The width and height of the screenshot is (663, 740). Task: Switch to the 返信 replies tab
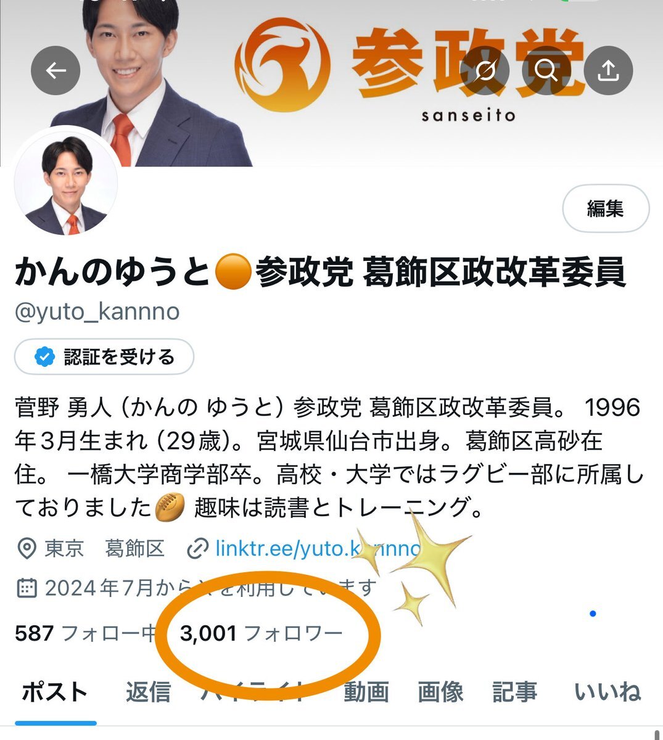[148, 692]
